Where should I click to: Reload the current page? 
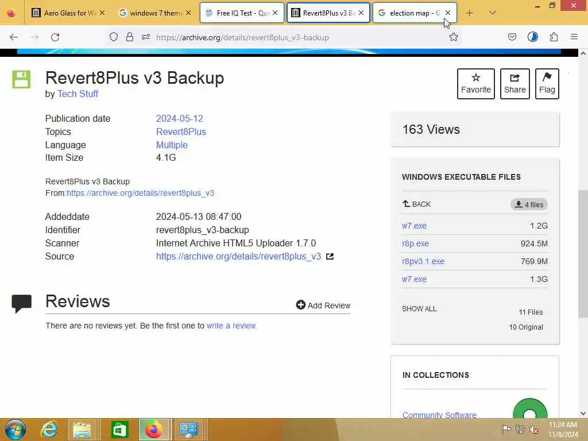pos(55,37)
